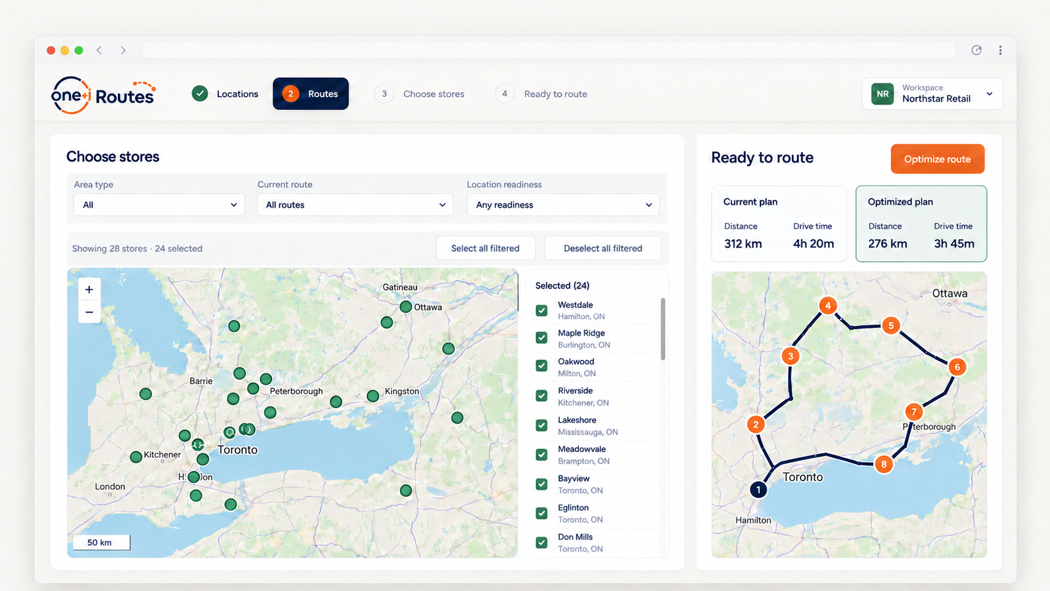Select route stop 3 marker

(x=791, y=356)
